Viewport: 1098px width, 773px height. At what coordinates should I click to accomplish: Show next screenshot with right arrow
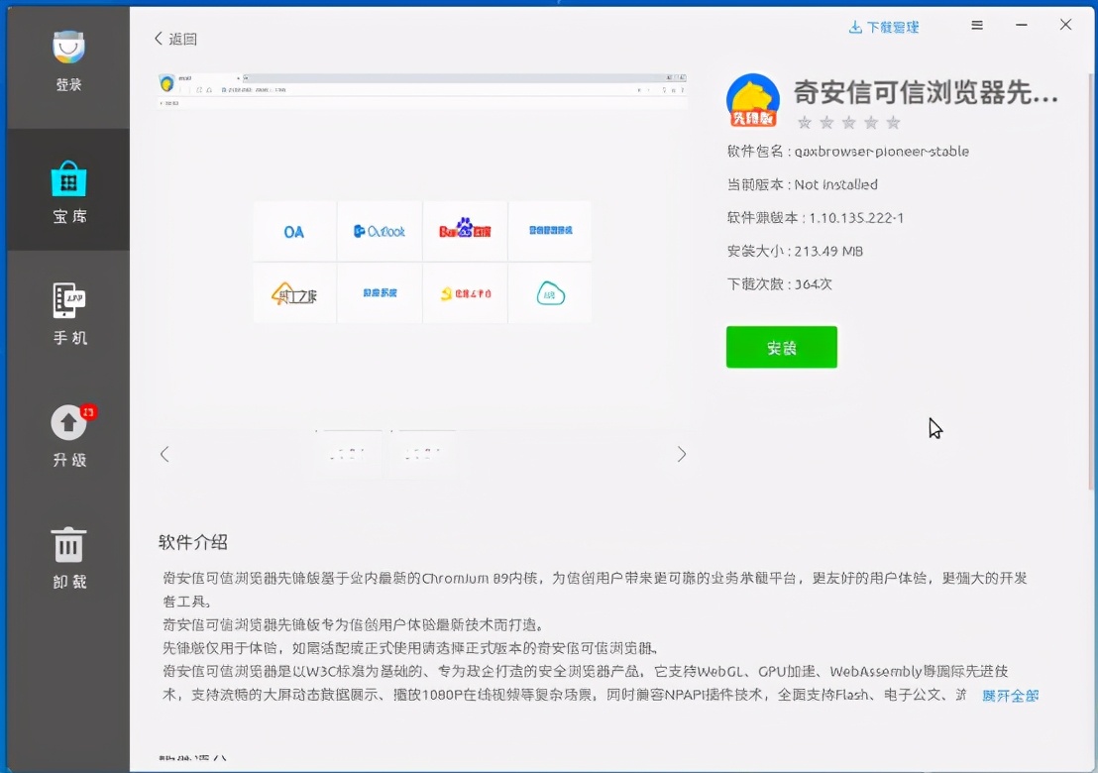[x=682, y=455]
